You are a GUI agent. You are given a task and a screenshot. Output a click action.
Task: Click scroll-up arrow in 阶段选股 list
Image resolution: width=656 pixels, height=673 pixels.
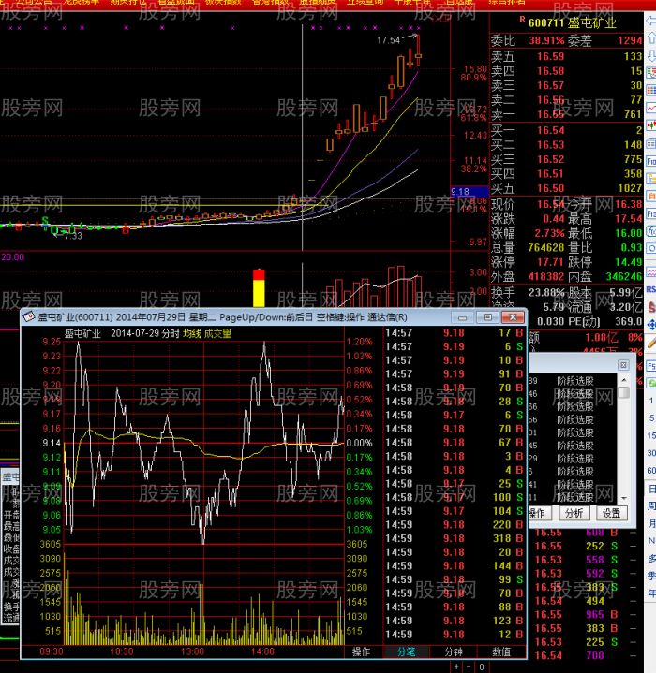point(624,380)
